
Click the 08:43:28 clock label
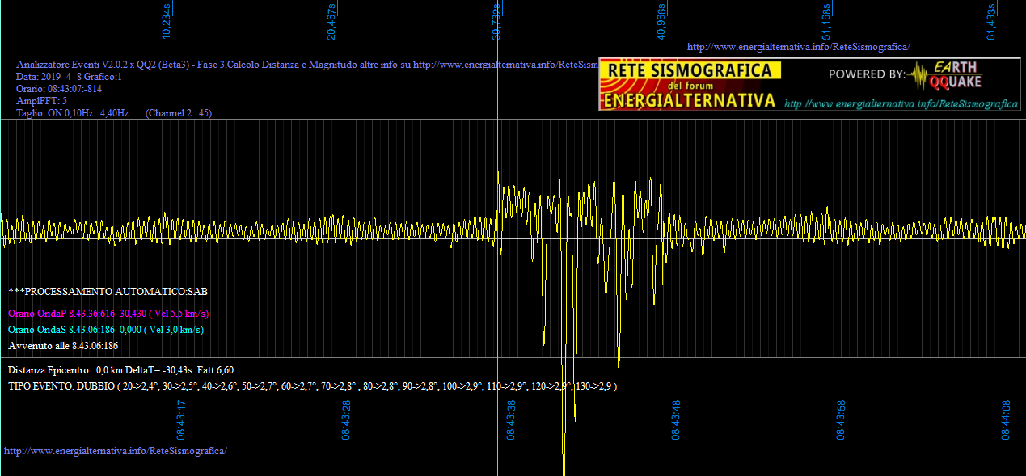[x=346, y=419]
